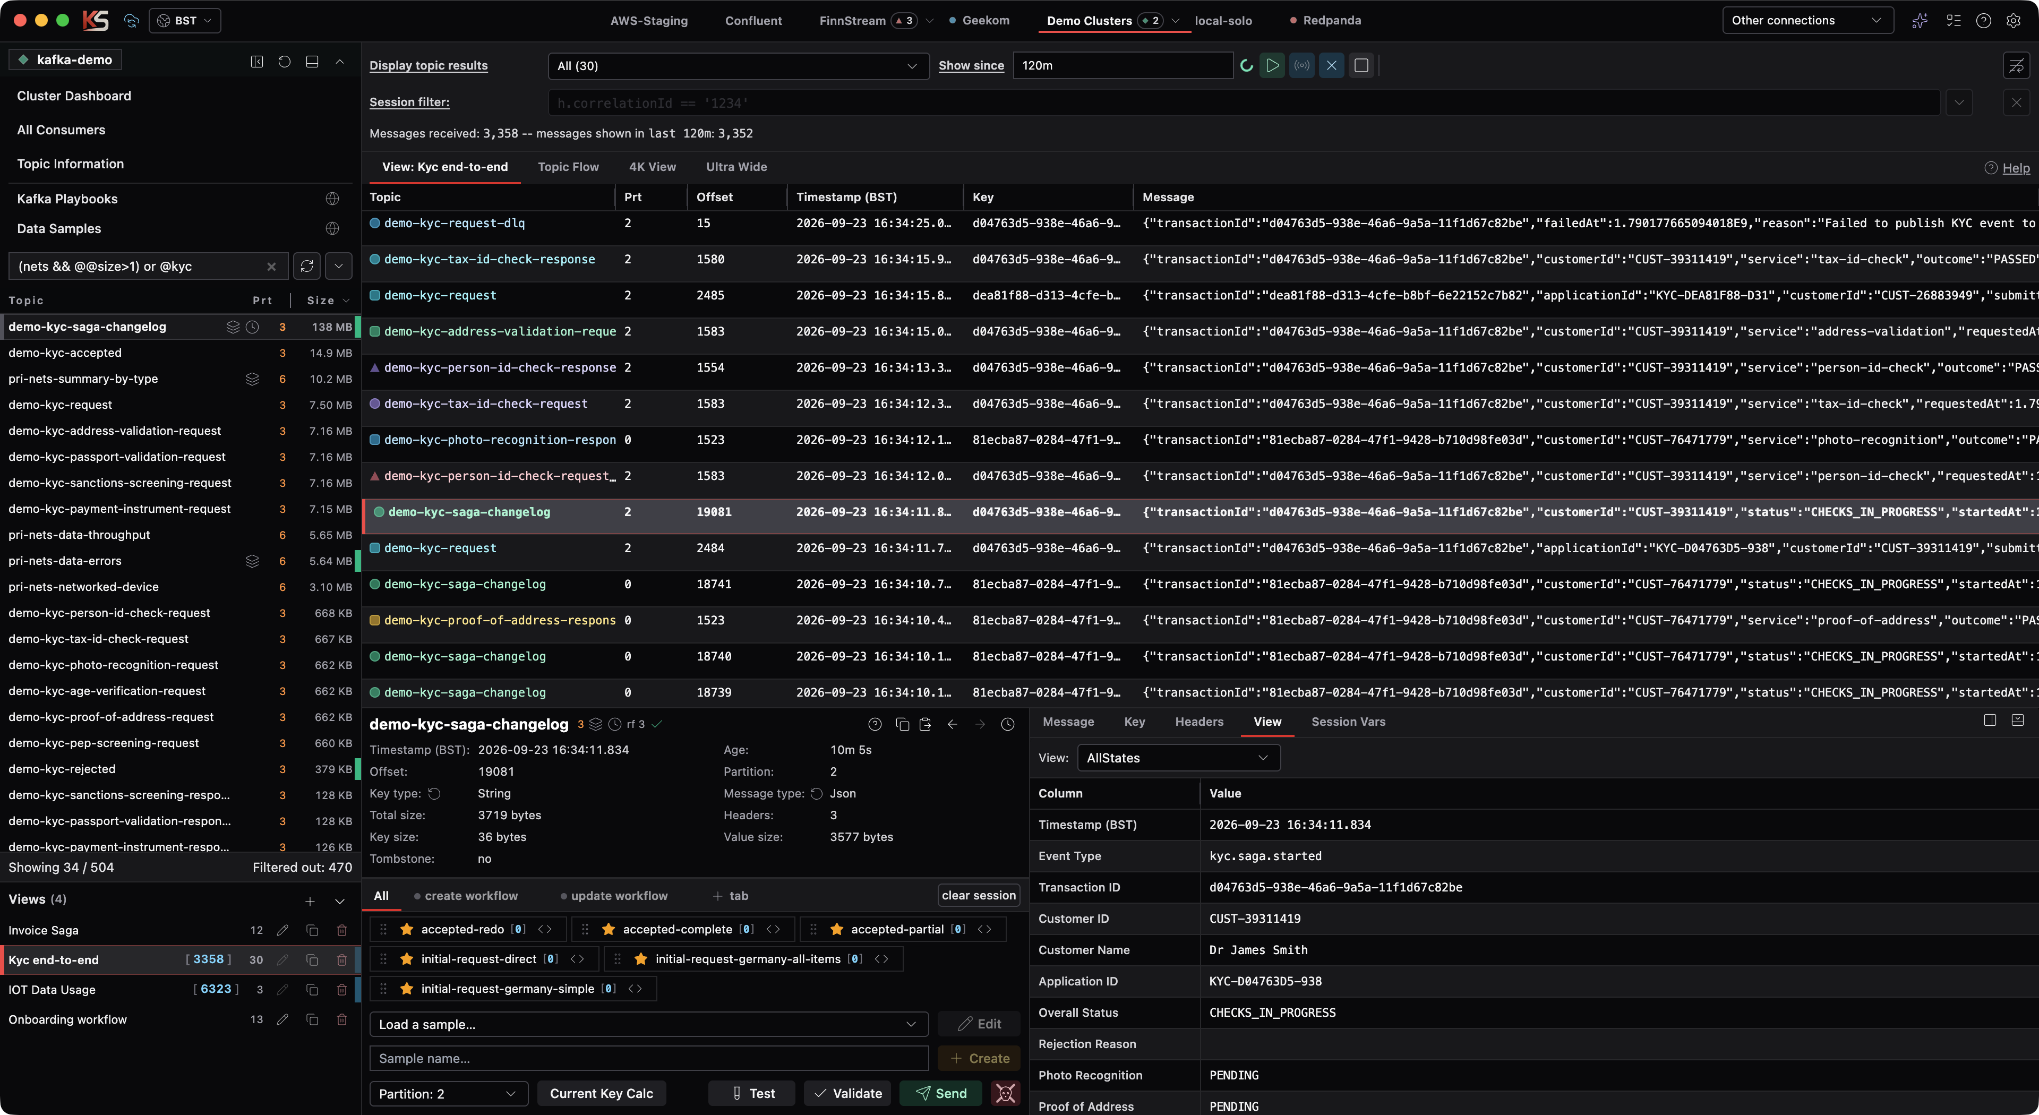Screen dimensions: 2039x1115
Task: Click the refresh topics icon beside topic filter
Action: pyautogui.click(x=307, y=267)
